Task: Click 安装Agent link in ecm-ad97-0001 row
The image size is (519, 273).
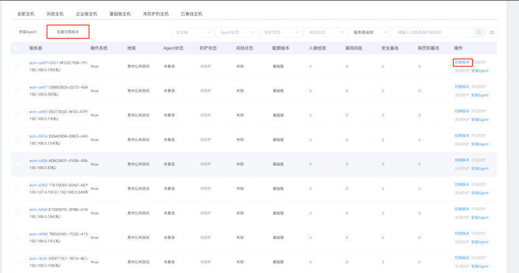Action: (x=480, y=71)
